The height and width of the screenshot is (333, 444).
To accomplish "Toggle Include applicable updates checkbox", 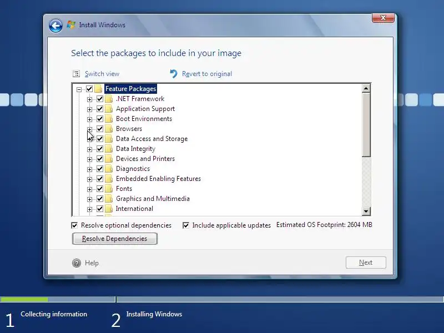I will click(186, 225).
